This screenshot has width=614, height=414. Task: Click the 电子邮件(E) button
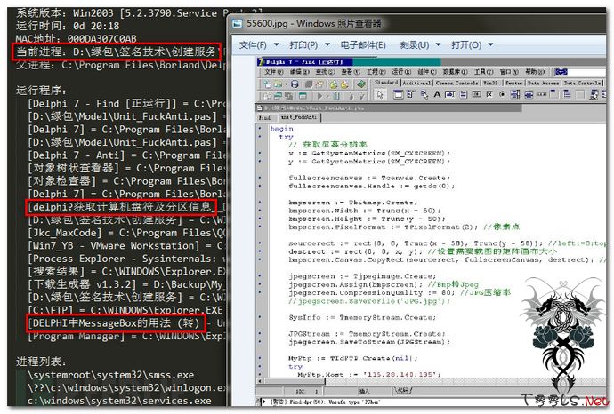click(363, 44)
